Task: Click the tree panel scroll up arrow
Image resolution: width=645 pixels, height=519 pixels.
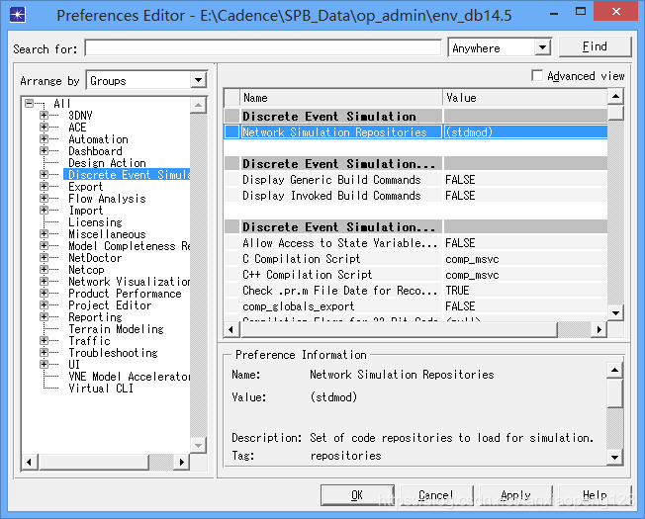Action: point(198,105)
